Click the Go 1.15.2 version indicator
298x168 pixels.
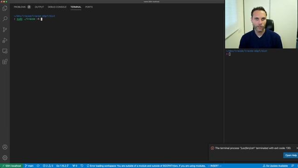tap(62, 166)
